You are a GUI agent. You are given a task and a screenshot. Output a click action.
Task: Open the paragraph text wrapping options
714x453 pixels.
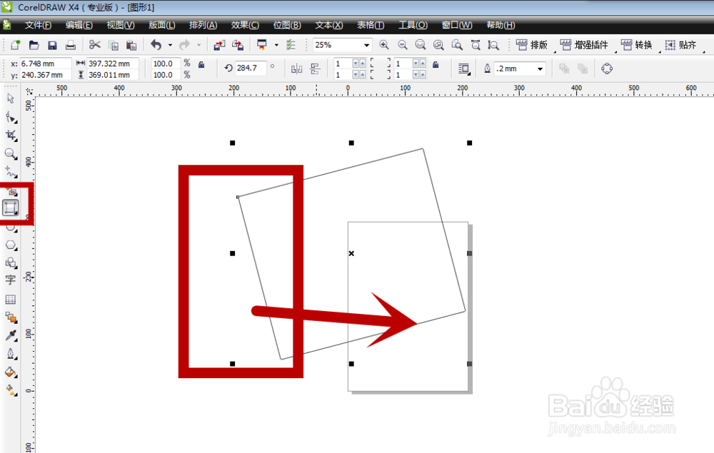coord(464,68)
